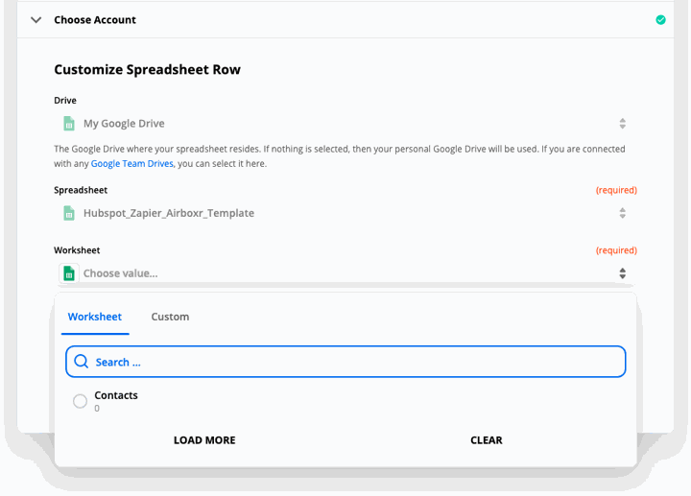Toggle the Worksheet dropdown arrows

click(x=622, y=273)
